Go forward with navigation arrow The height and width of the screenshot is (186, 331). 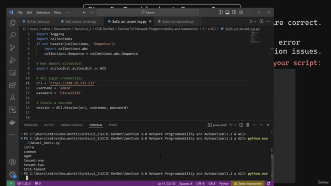pyautogui.click(x=91, y=12)
